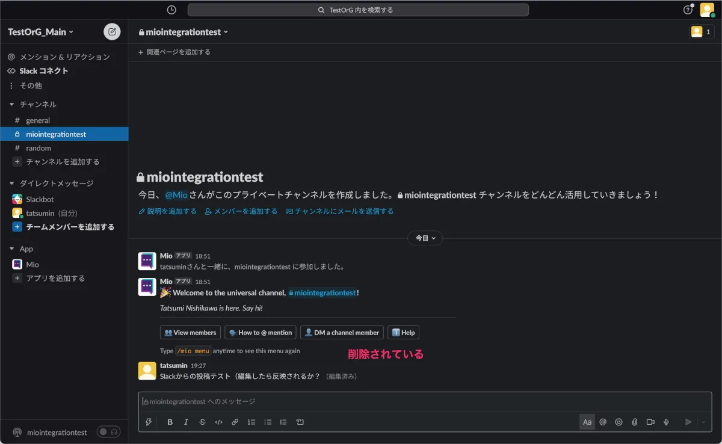The width and height of the screenshot is (722, 444).
Task: Open the emoji picker
Action: 619,422
